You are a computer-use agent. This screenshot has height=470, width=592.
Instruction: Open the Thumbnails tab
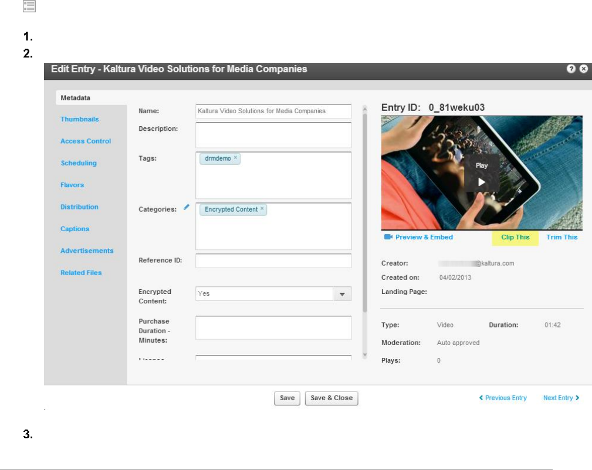80,119
